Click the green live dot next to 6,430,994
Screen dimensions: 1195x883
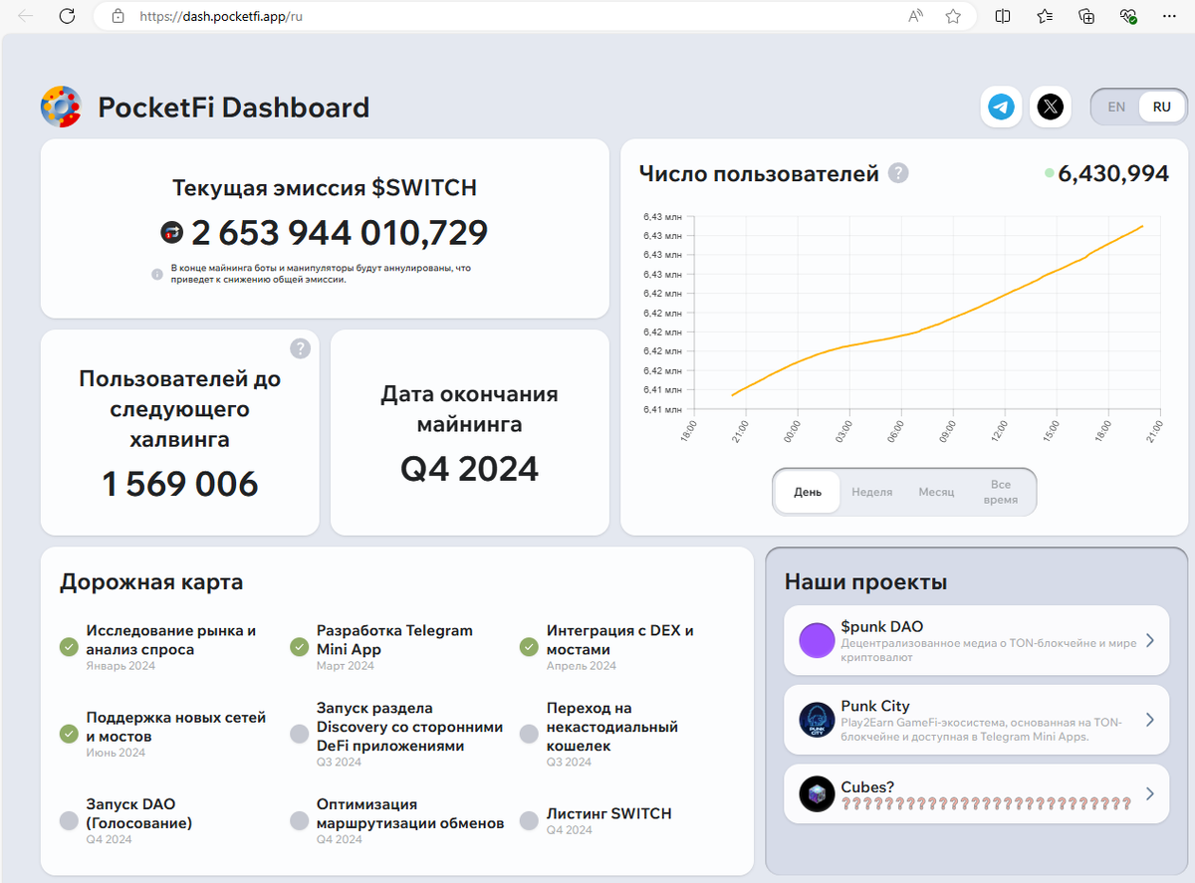1049,173
